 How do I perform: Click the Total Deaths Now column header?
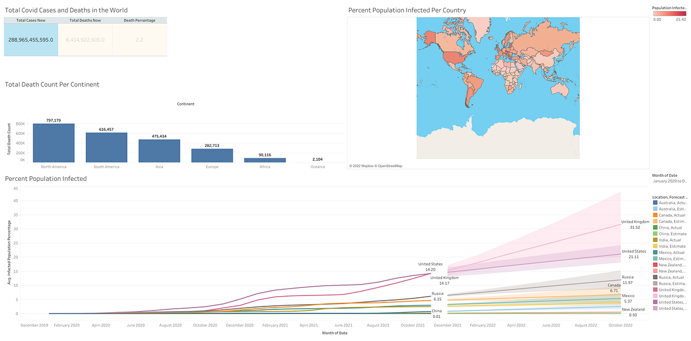point(85,20)
